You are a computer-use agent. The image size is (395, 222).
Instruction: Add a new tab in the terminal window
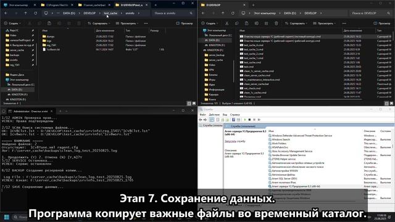pos(60,111)
